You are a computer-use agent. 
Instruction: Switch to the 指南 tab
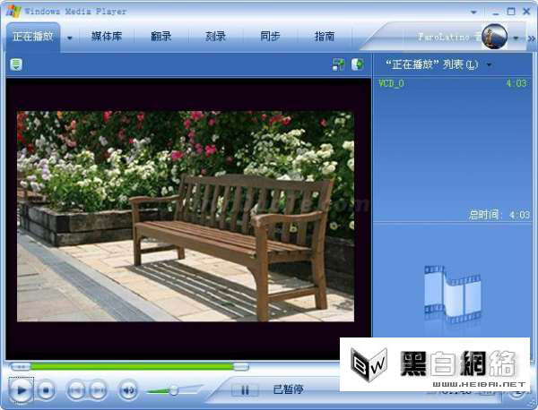325,37
